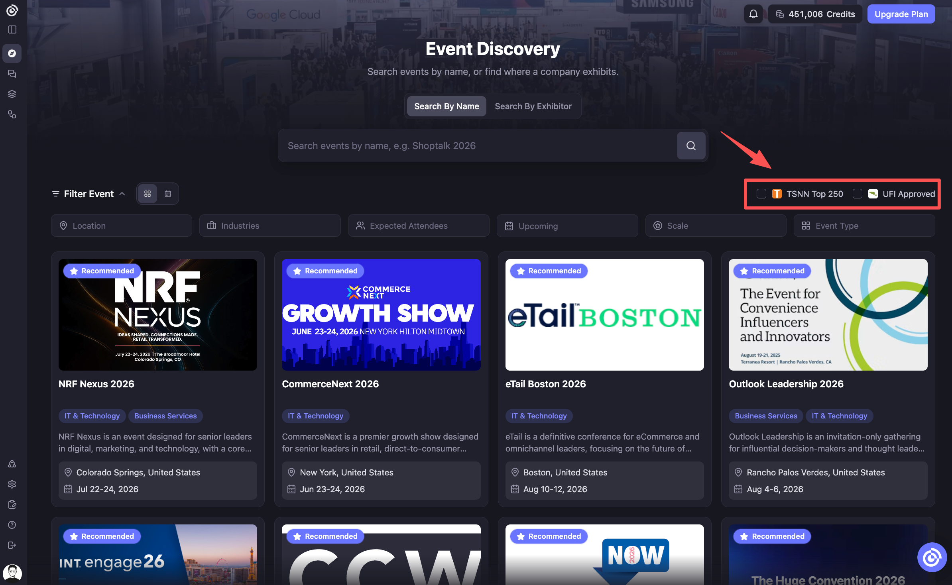Open the notifications bell

pos(753,14)
